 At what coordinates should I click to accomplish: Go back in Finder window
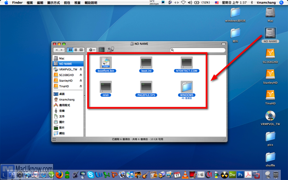(x=56, y=50)
